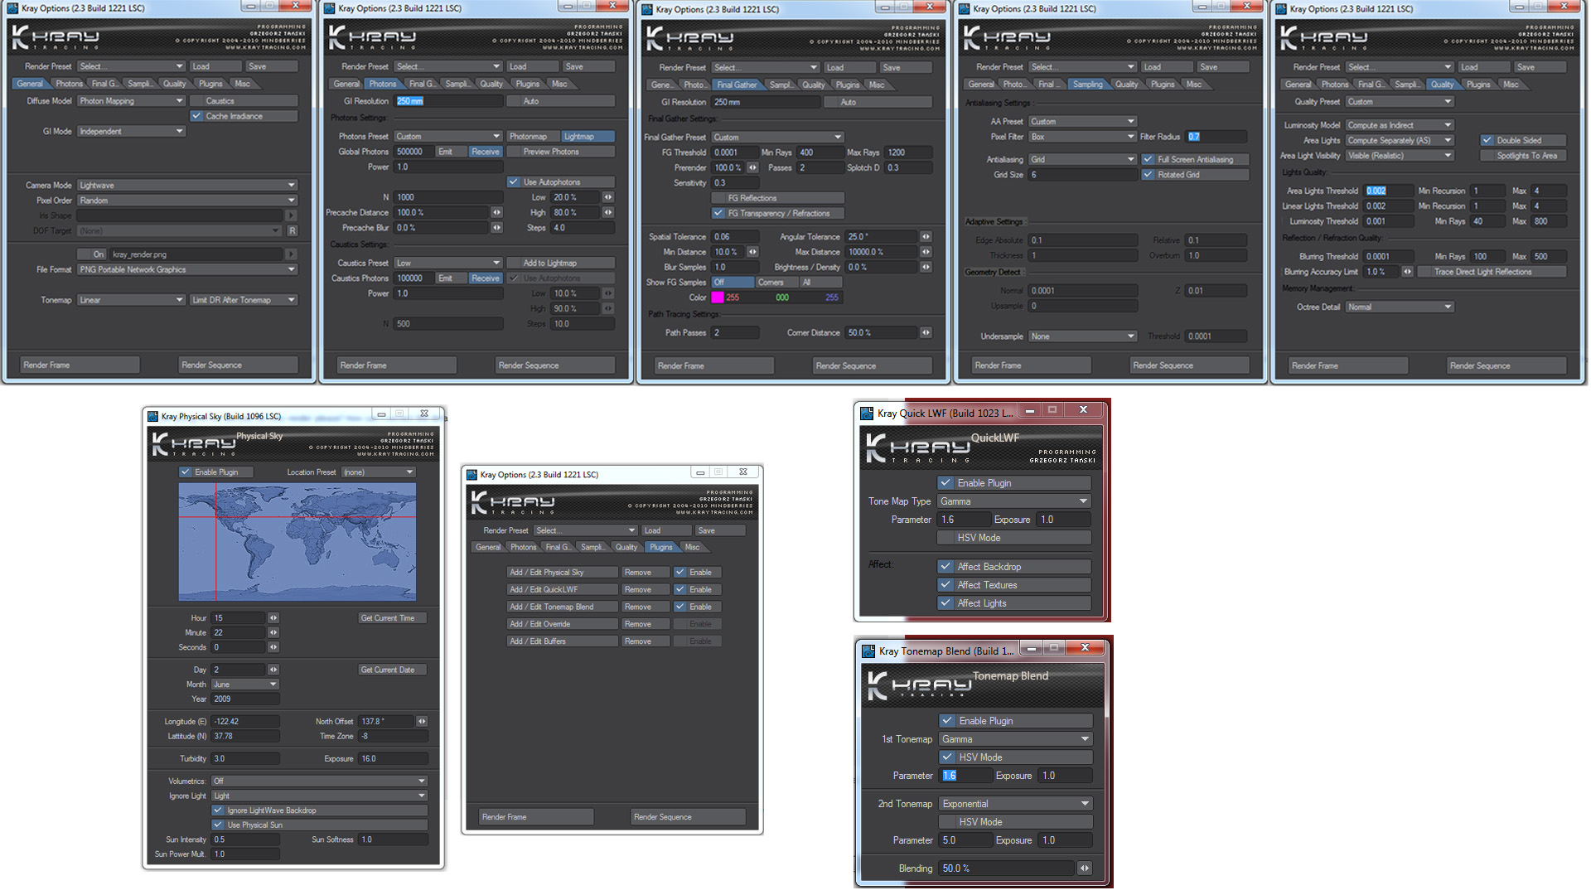Switch to the Sampling tab

1087,85
